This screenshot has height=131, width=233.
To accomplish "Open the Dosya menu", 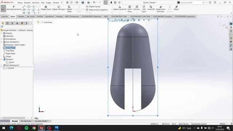I will point(20,3).
